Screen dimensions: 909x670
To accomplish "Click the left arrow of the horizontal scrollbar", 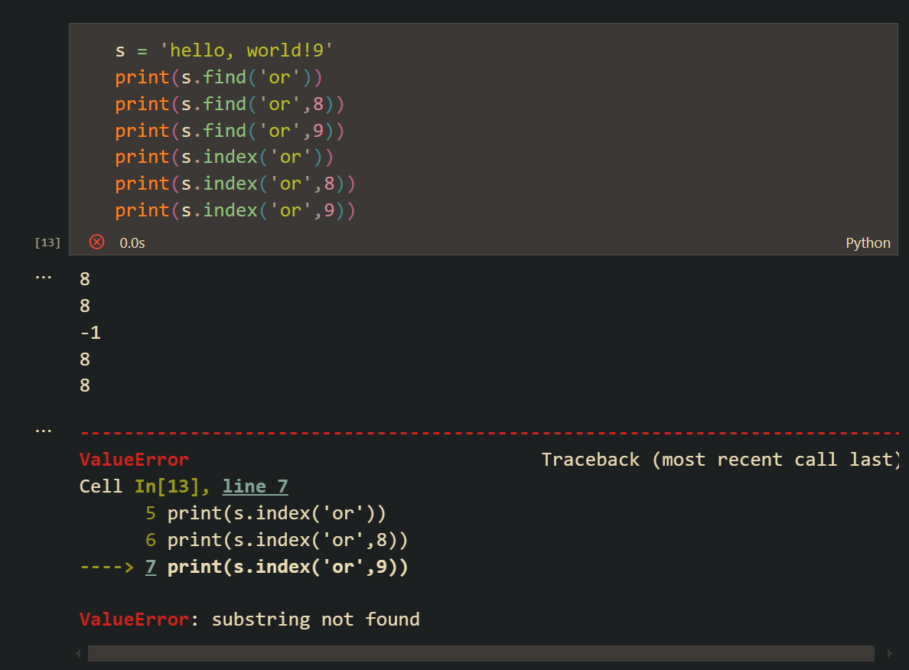I will click(77, 654).
